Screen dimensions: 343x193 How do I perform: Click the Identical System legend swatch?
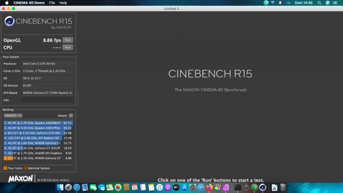tap(26, 168)
